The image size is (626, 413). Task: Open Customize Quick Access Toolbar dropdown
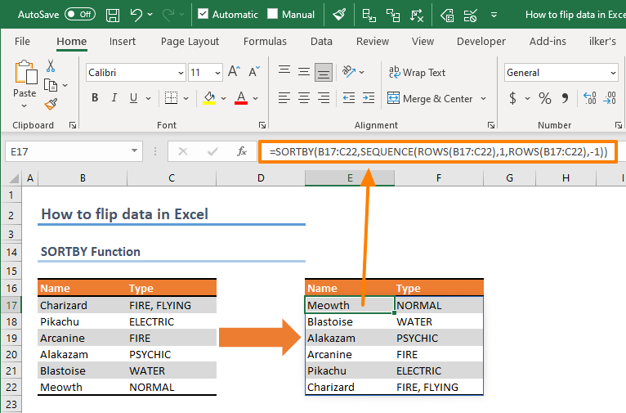click(x=494, y=16)
